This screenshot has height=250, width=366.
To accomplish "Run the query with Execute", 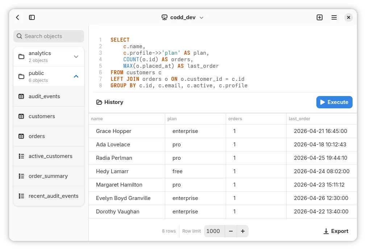I will pos(334,102).
